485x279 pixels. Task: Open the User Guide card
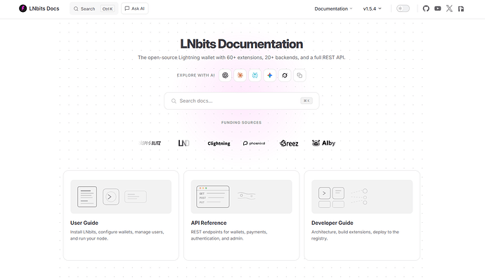coord(121,215)
